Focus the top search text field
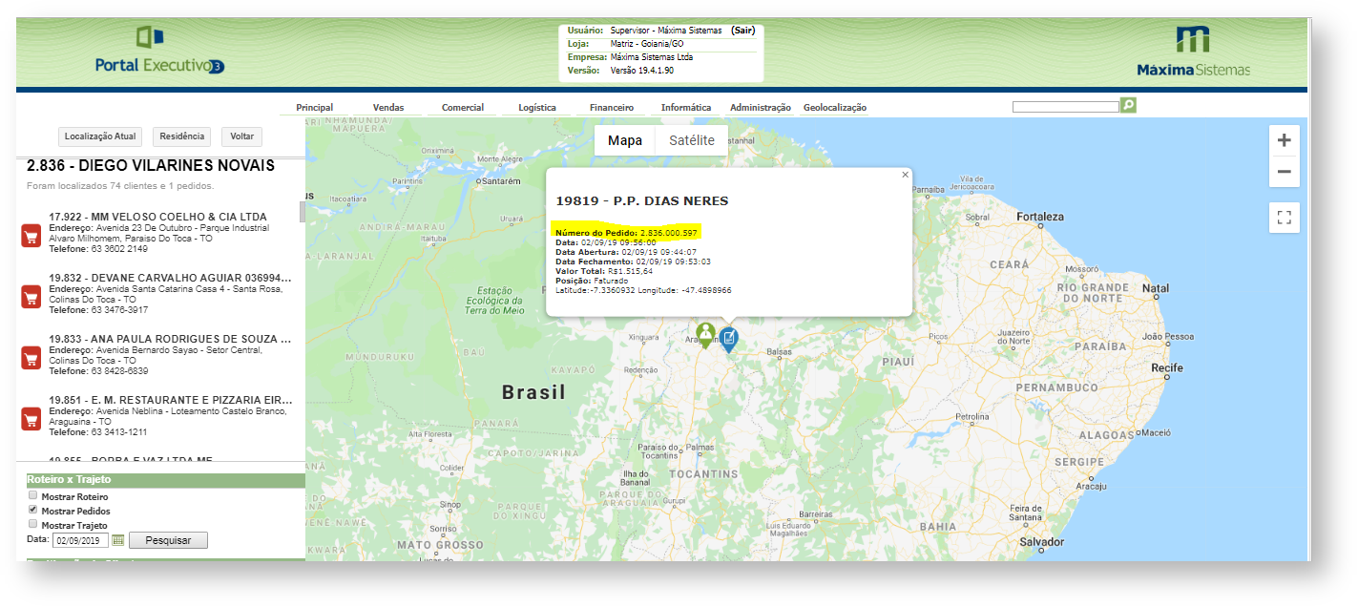This screenshot has width=1358, height=607. click(1065, 107)
